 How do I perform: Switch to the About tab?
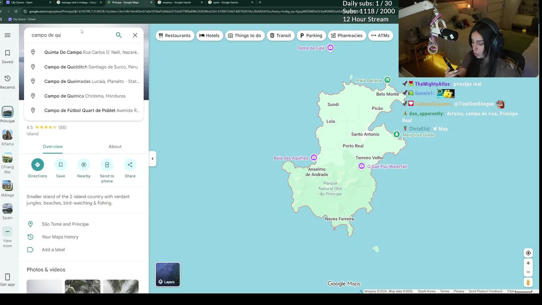tap(115, 147)
